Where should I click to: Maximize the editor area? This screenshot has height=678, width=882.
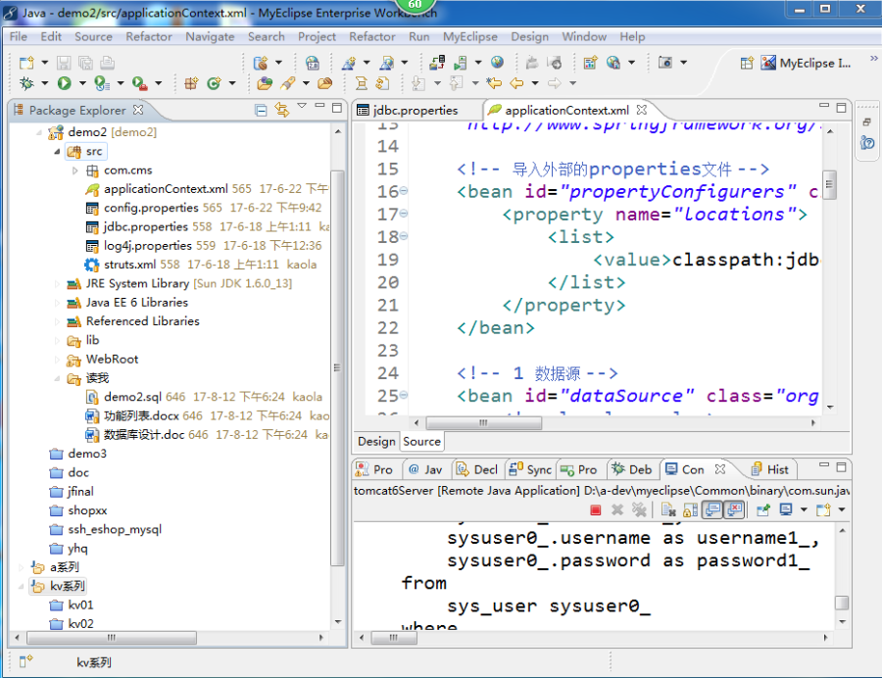(x=841, y=108)
